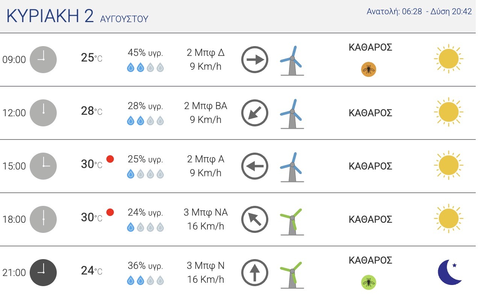
Task: Click the ΑΥΓΟΥΣΤΟΥ month label
Action: click(x=124, y=19)
